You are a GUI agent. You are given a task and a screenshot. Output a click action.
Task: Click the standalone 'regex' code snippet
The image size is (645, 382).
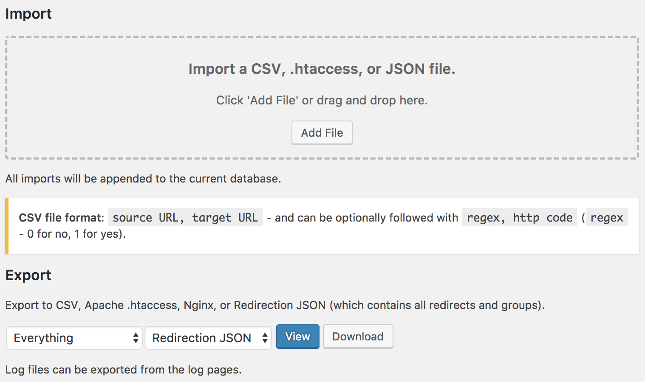pyautogui.click(x=606, y=218)
